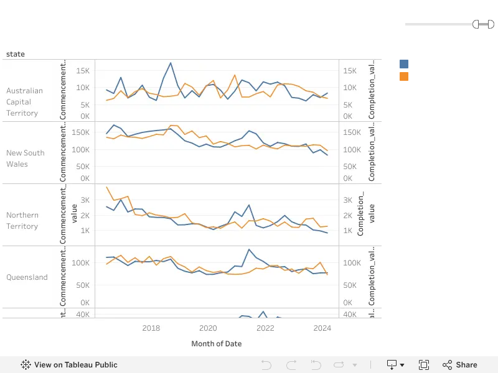The image size is (498, 373).
Task: Enter full screen mode icon
Action: point(424,365)
